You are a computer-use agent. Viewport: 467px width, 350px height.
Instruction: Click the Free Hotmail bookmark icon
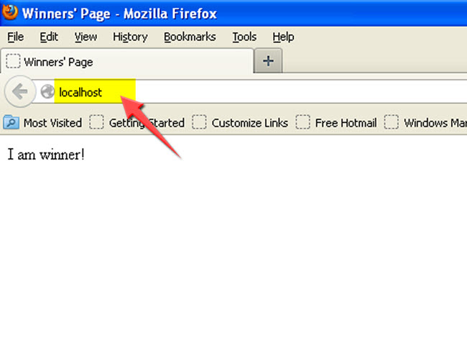(x=302, y=122)
